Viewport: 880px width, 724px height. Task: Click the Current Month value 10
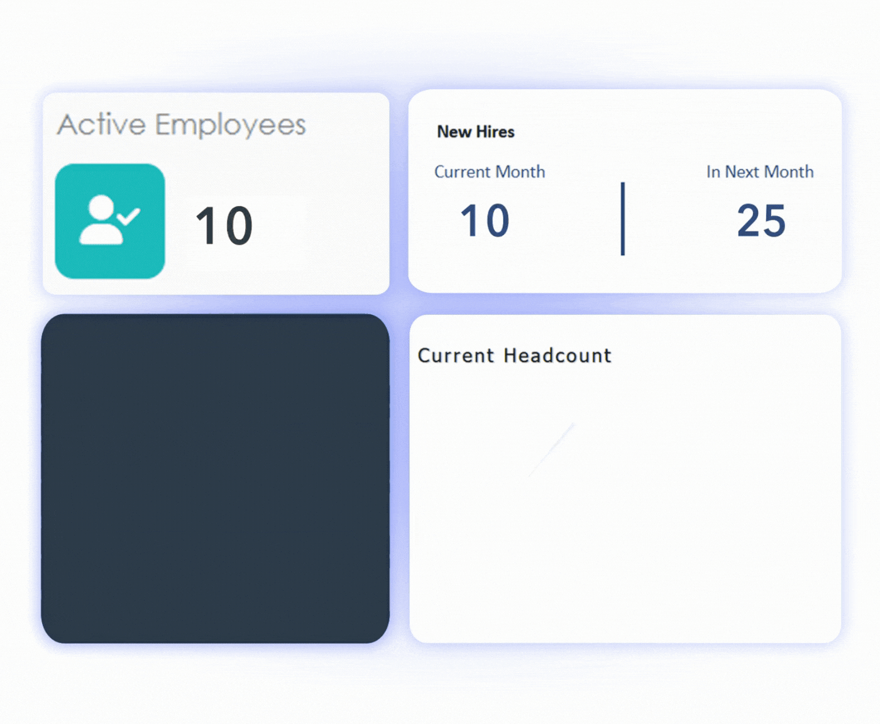pyautogui.click(x=485, y=221)
